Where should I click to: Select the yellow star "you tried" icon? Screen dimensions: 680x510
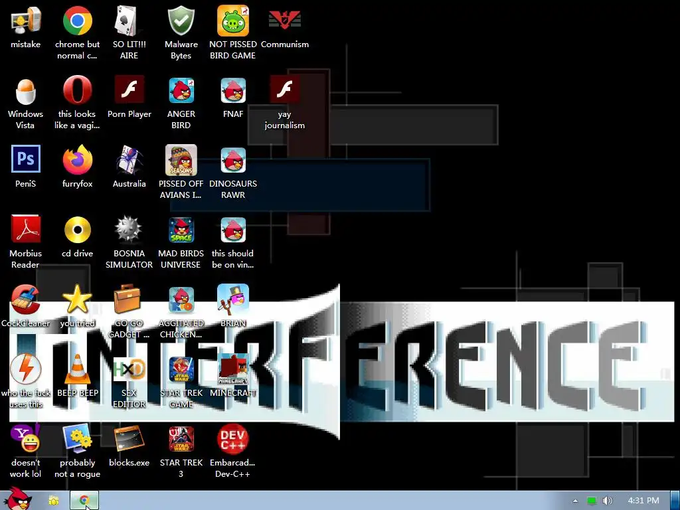coord(77,299)
